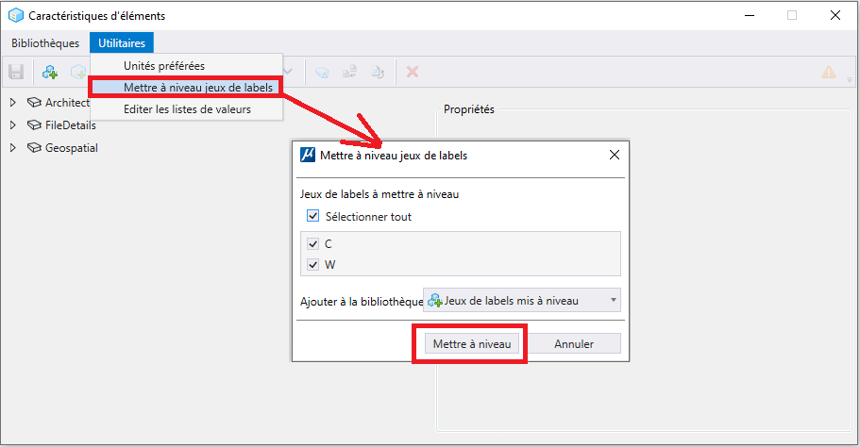Click the Propriétés panel heading

(469, 109)
